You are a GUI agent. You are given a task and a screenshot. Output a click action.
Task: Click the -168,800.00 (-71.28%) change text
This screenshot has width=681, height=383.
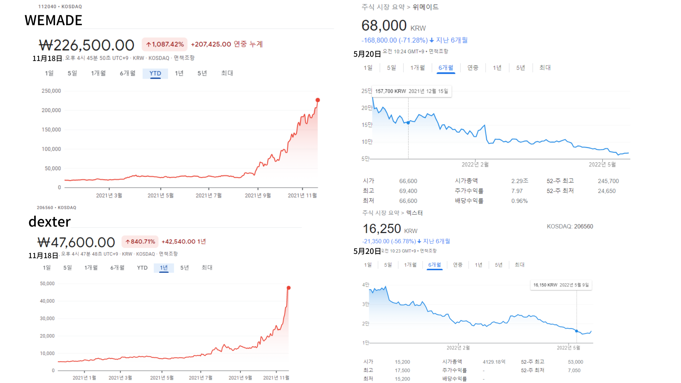[394, 40]
